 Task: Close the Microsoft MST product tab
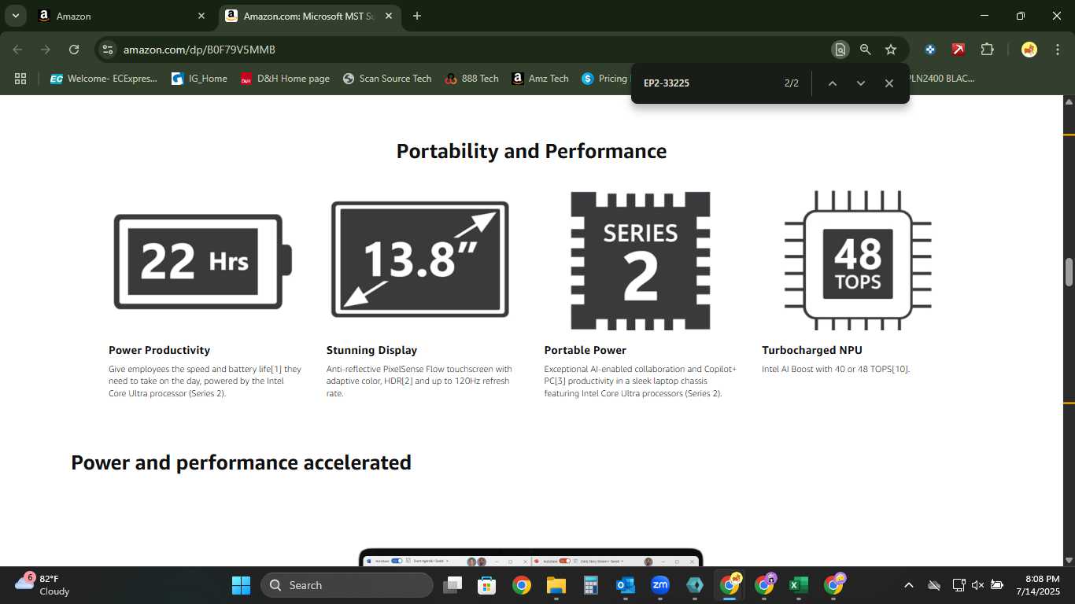tap(389, 16)
